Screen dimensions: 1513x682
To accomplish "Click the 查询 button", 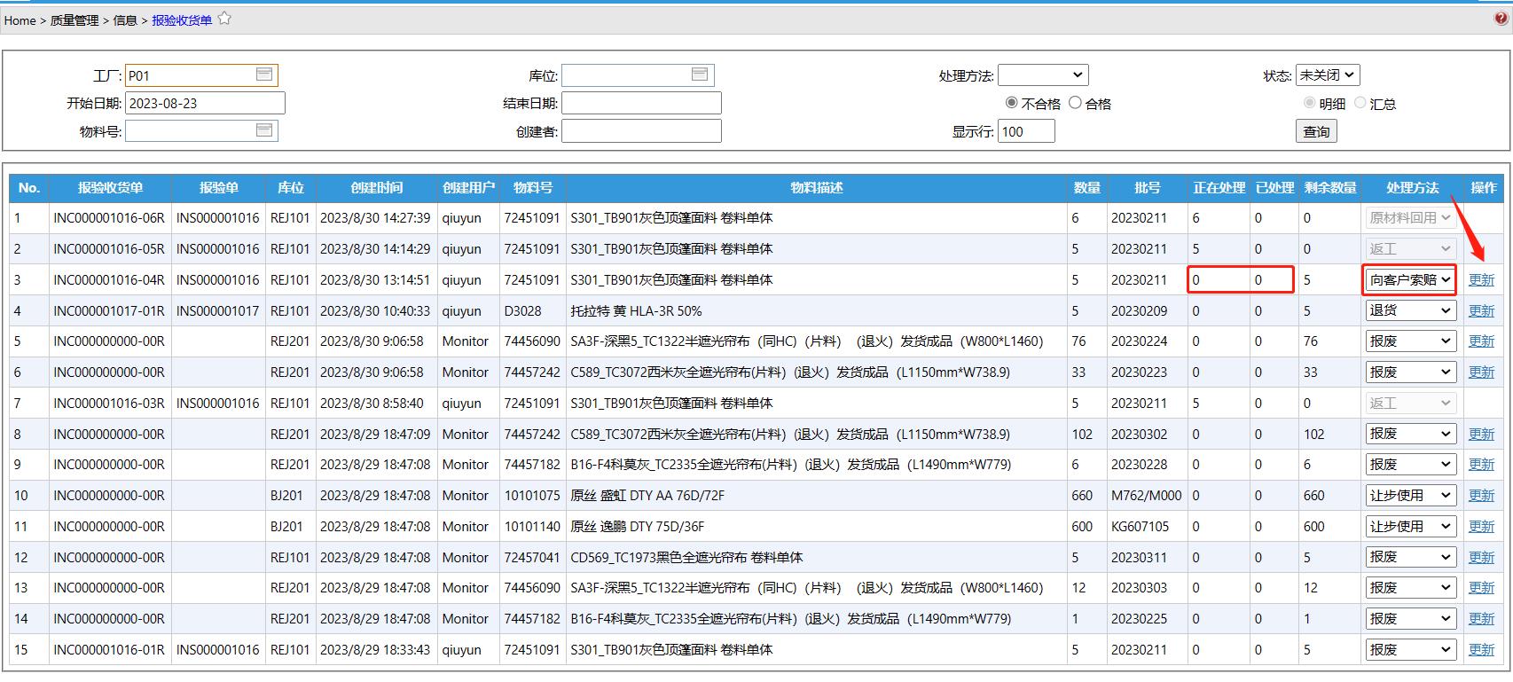I will tap(1316, 131).
